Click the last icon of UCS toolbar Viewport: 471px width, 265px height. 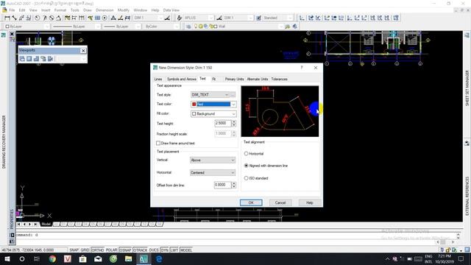point(396,18)
